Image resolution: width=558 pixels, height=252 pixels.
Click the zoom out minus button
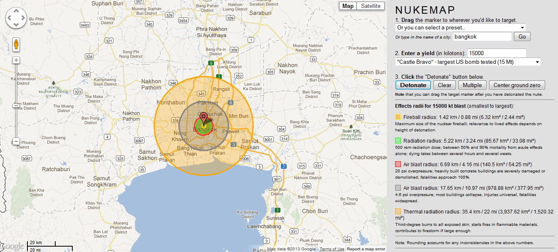pyautogui.click(x=16, y=141)
